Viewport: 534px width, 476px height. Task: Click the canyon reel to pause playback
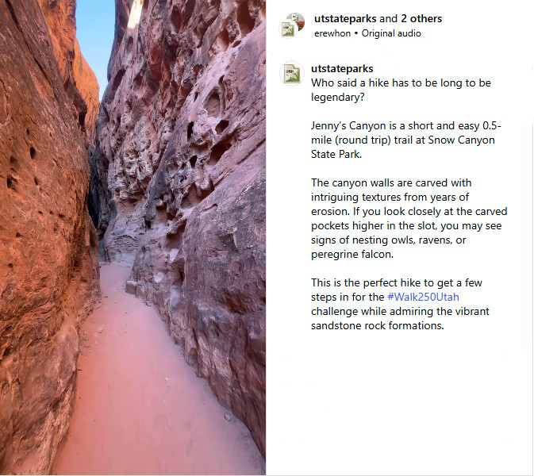(x=133, y=237)
